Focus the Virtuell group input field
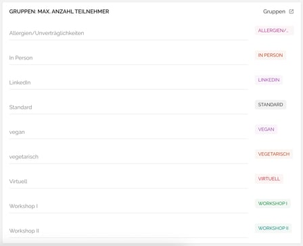 point(129,181)
